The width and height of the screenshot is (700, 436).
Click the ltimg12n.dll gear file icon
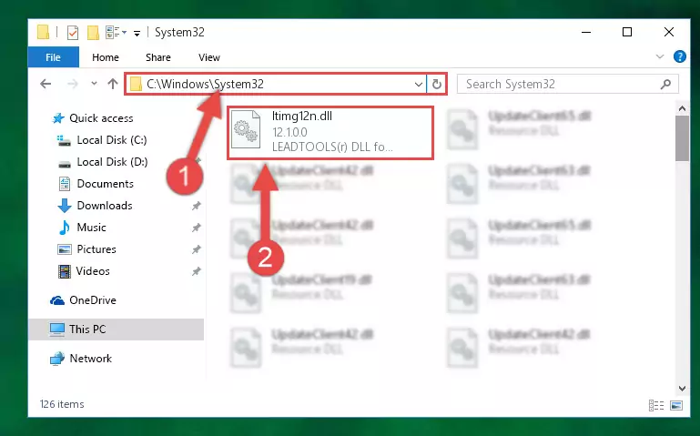(246, 130)
